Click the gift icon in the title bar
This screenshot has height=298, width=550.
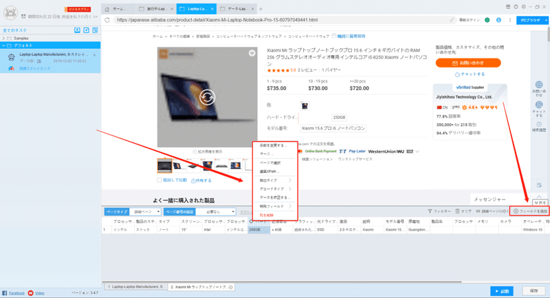(508, 7)
